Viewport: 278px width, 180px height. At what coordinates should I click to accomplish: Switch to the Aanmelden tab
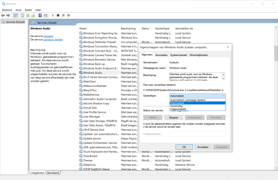coord(161,55)
